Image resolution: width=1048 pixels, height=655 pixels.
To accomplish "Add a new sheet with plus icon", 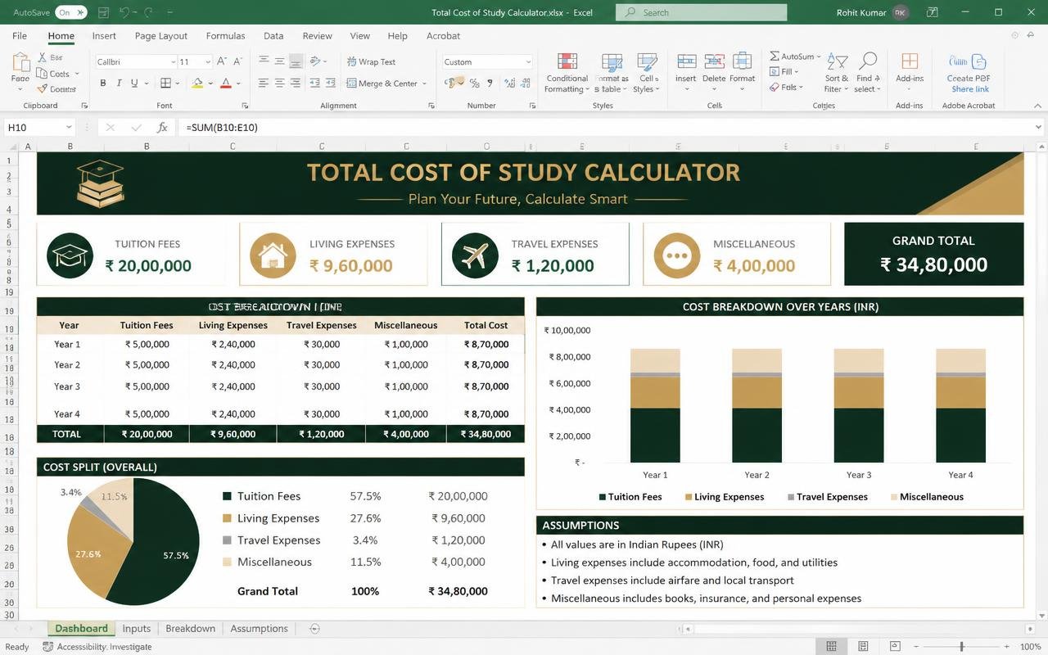I will point(314,628).
